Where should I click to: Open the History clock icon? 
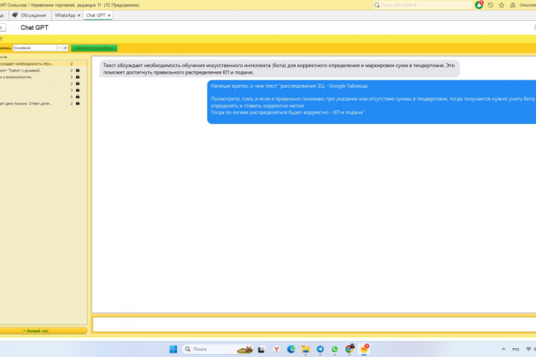click(491, 5)
